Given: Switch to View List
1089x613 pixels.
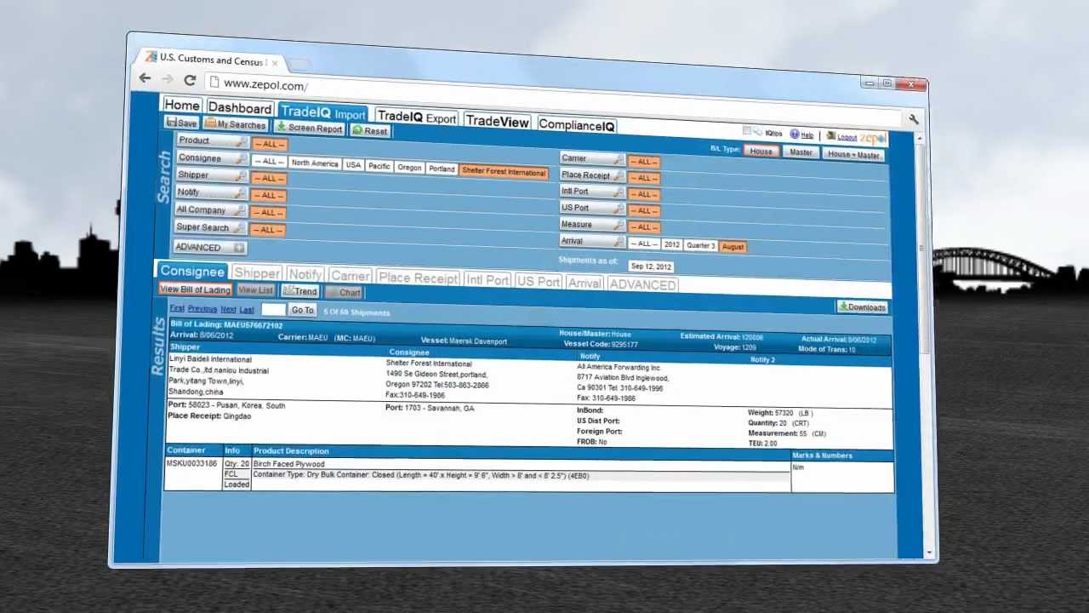Looking at the screenshot, I should (255, 290).
